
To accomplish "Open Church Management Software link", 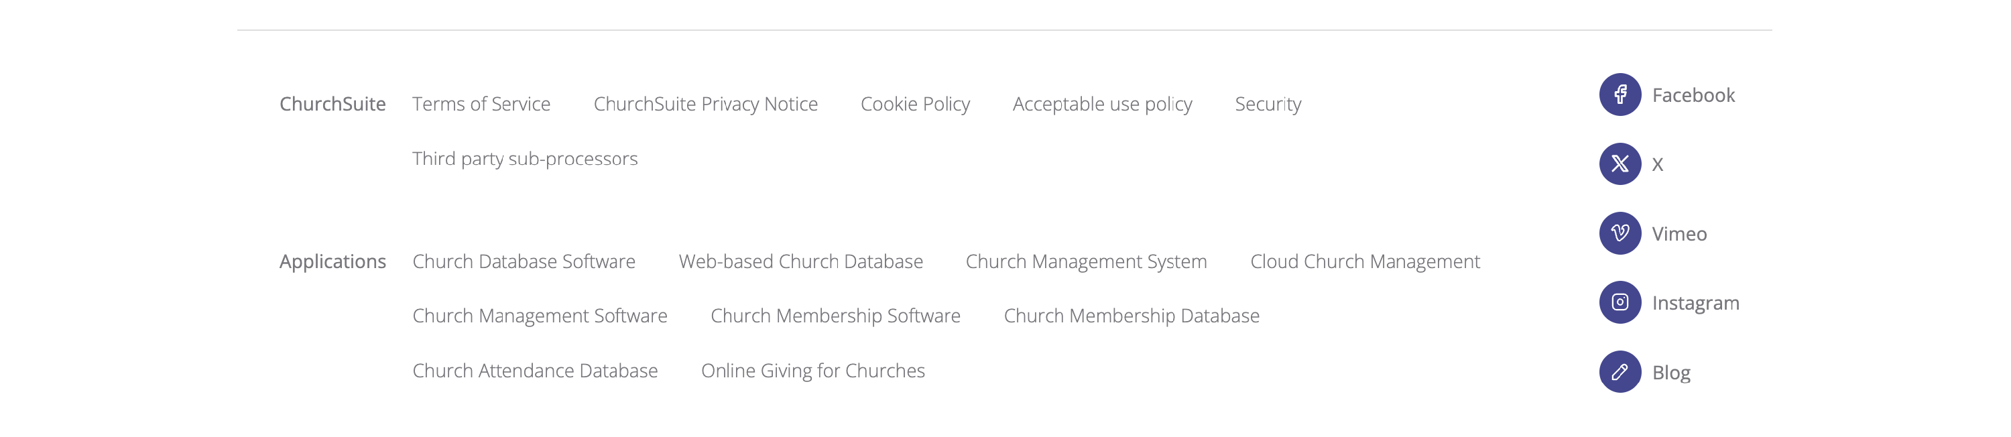I will coord(540,316).
